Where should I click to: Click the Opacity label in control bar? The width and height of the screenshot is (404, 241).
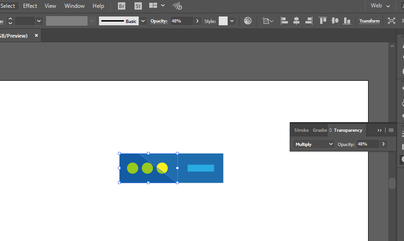[x=158, y=21]
